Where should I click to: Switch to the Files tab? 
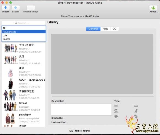[105, 29]
